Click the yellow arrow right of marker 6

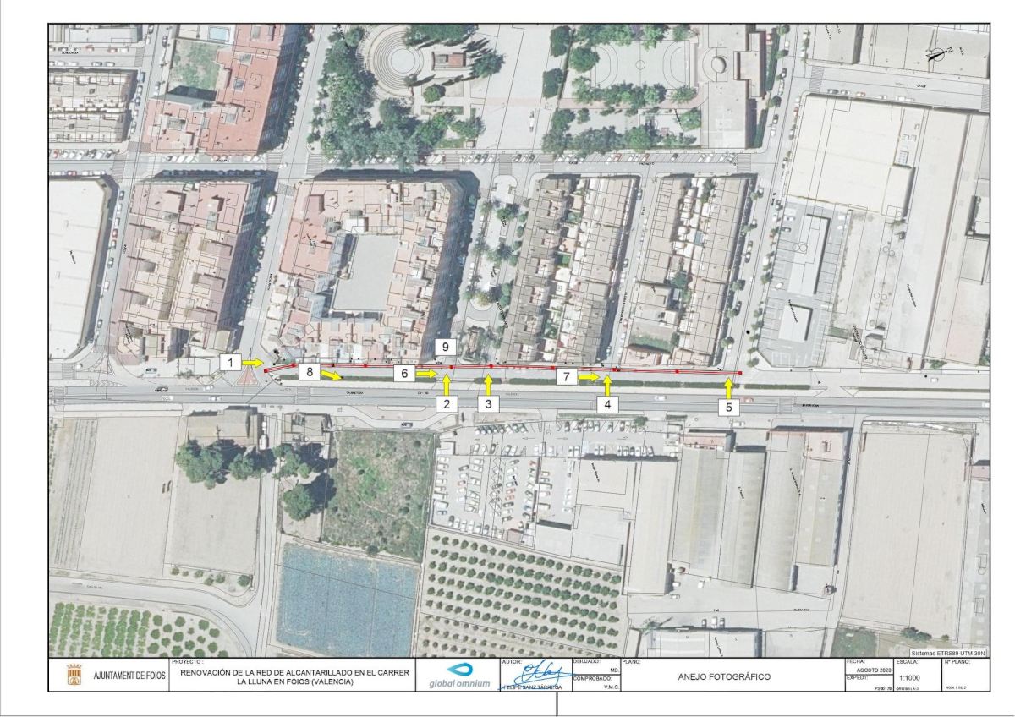click(427, 374)
